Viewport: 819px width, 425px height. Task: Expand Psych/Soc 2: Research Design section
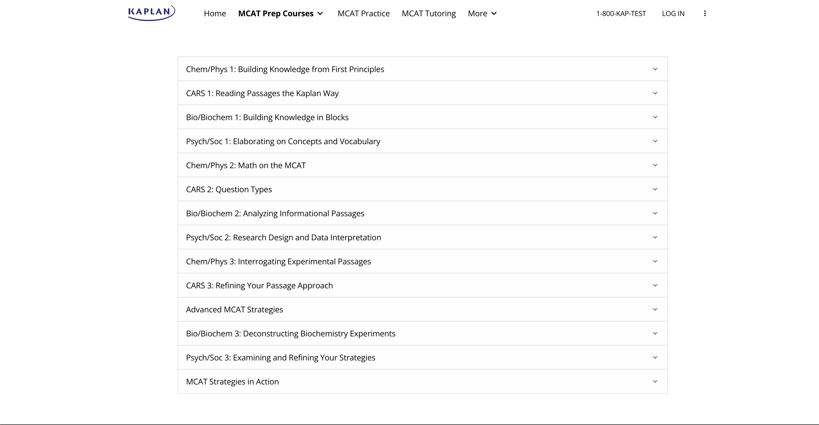pos(422,237)
